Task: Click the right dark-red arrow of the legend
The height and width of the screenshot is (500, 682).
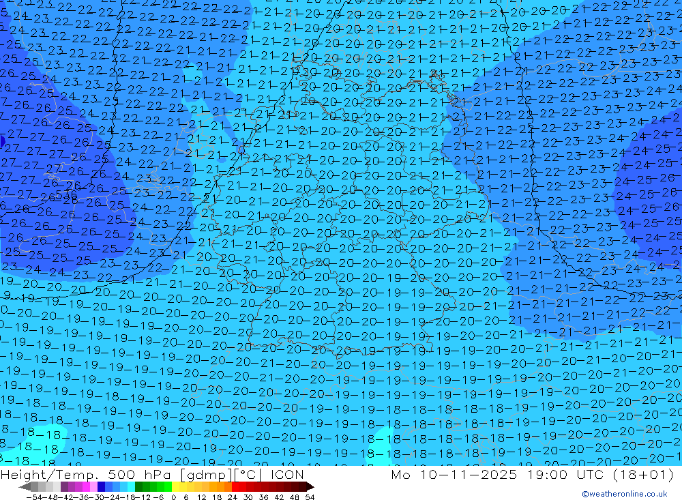Action: coord(310,486)
